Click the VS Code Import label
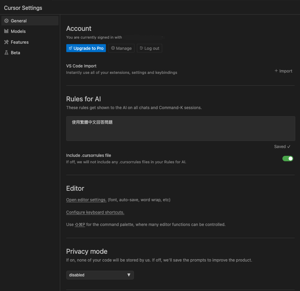 point(81,66)
